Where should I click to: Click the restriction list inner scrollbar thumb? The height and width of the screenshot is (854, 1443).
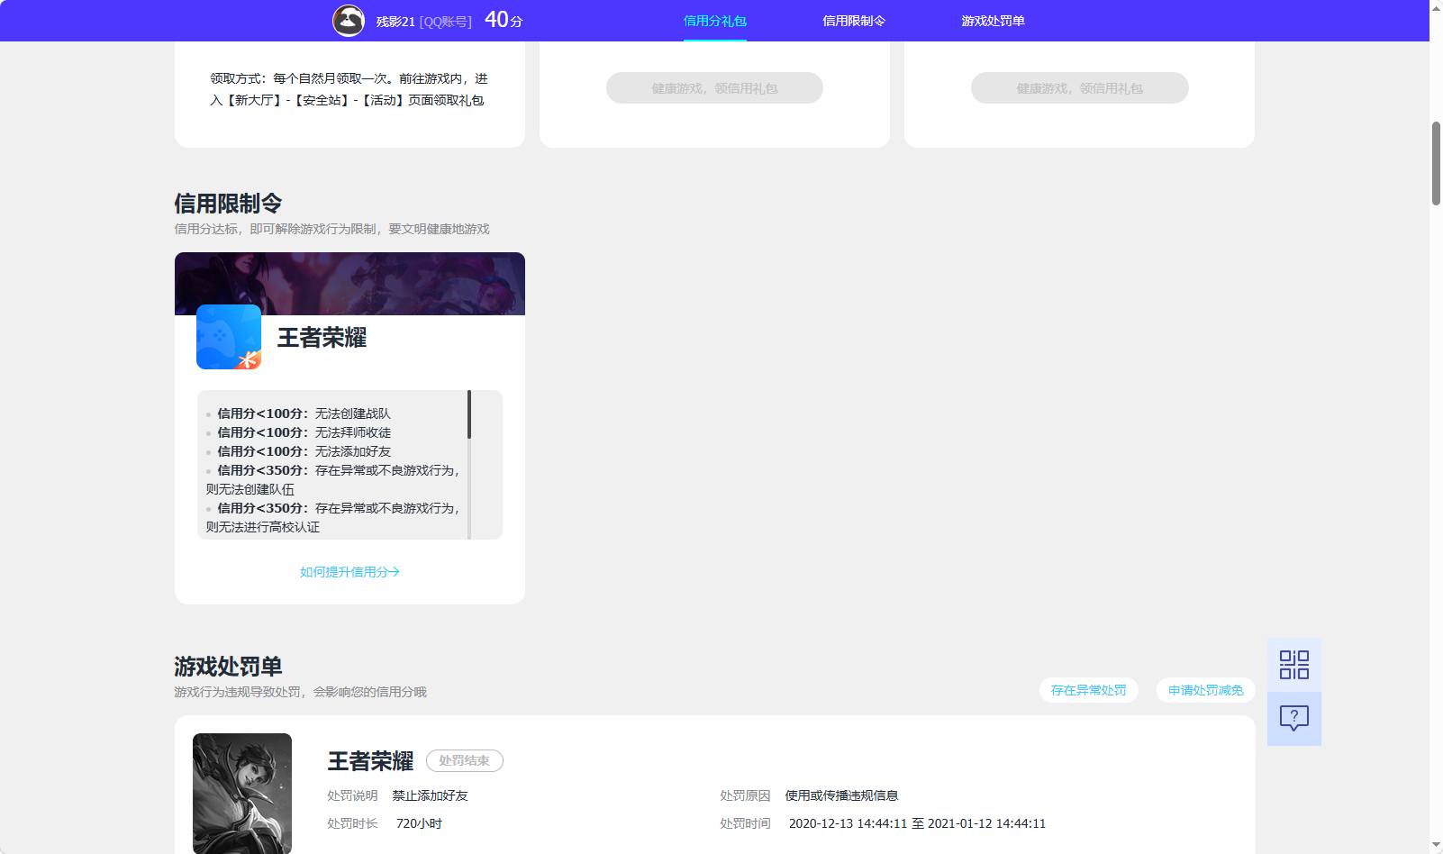pos(469,414)
